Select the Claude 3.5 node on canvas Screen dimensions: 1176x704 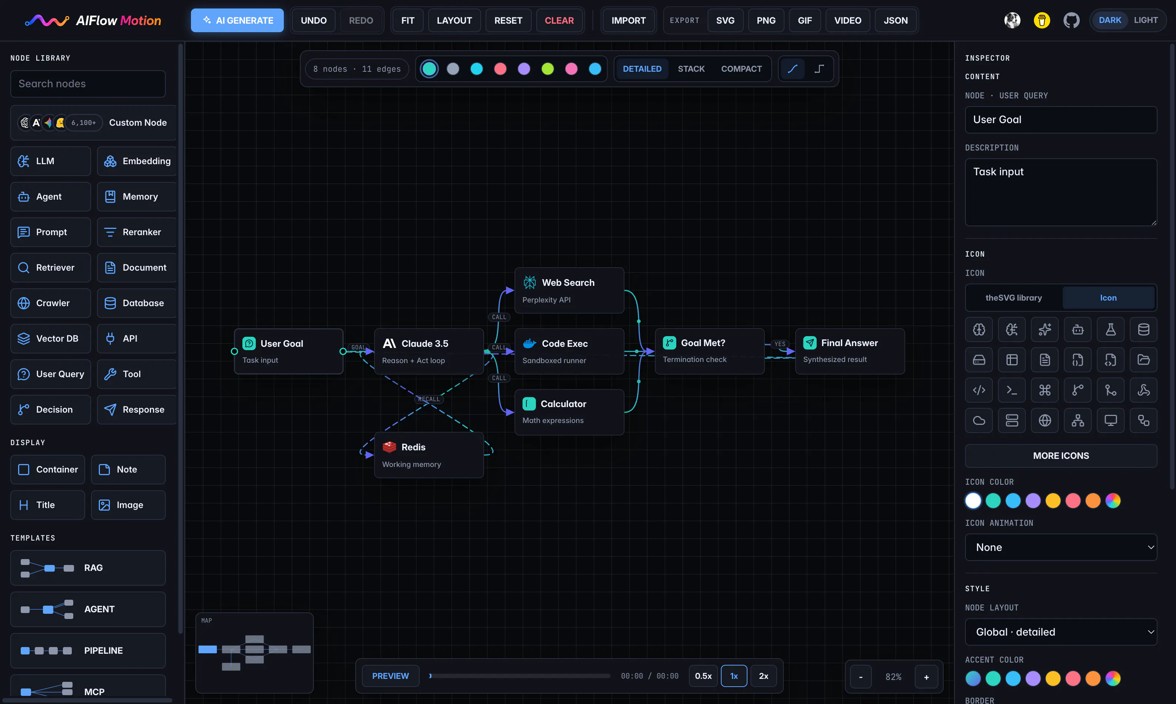pos(429,352)
